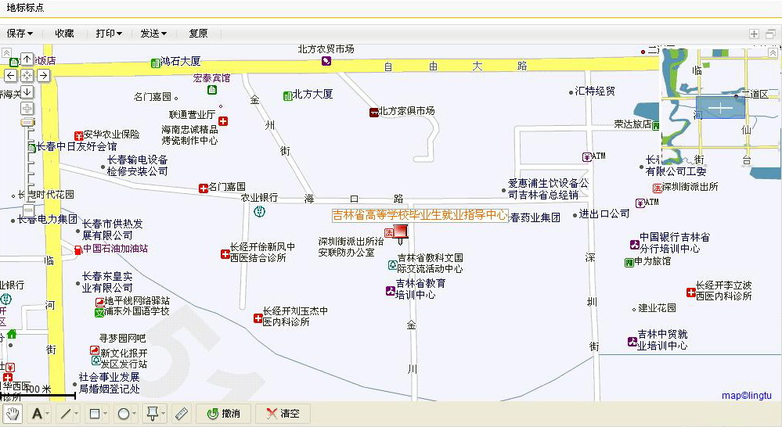Image resolution: width=782 pixels, height=427 pixels.
Task: Zoom out using the minus button
Action: 27,210
